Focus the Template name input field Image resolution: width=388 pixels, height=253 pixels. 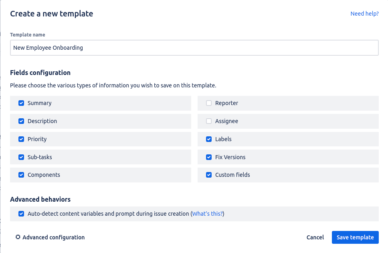194,48
